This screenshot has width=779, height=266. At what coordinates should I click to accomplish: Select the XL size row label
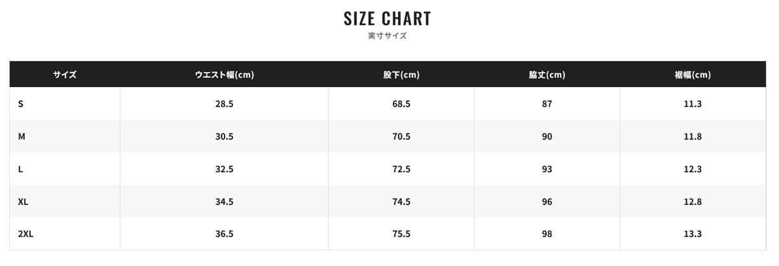point(23,201)
